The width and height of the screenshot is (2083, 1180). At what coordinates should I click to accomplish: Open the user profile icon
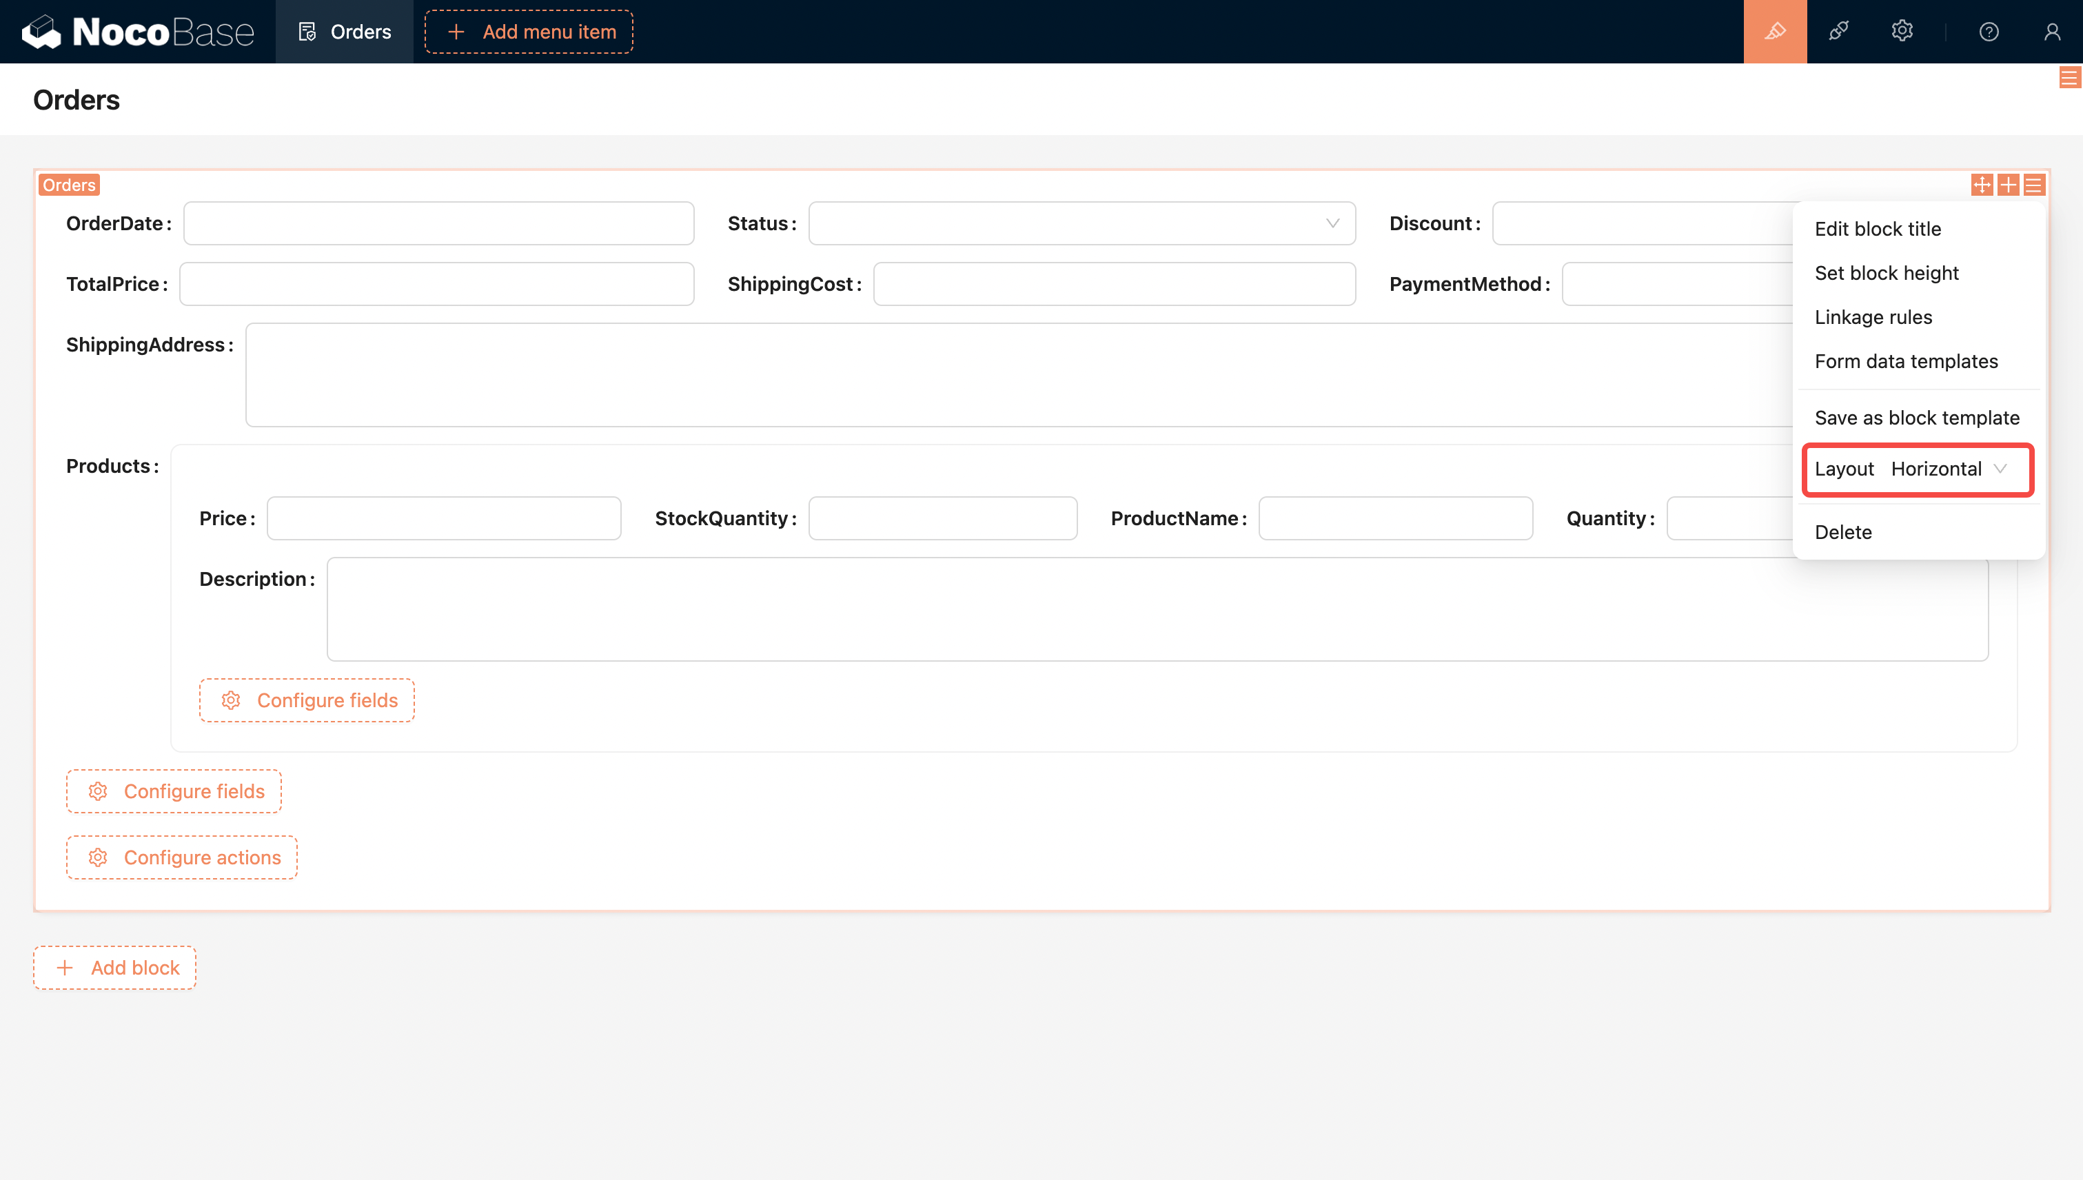click(x=2051, y=32)
